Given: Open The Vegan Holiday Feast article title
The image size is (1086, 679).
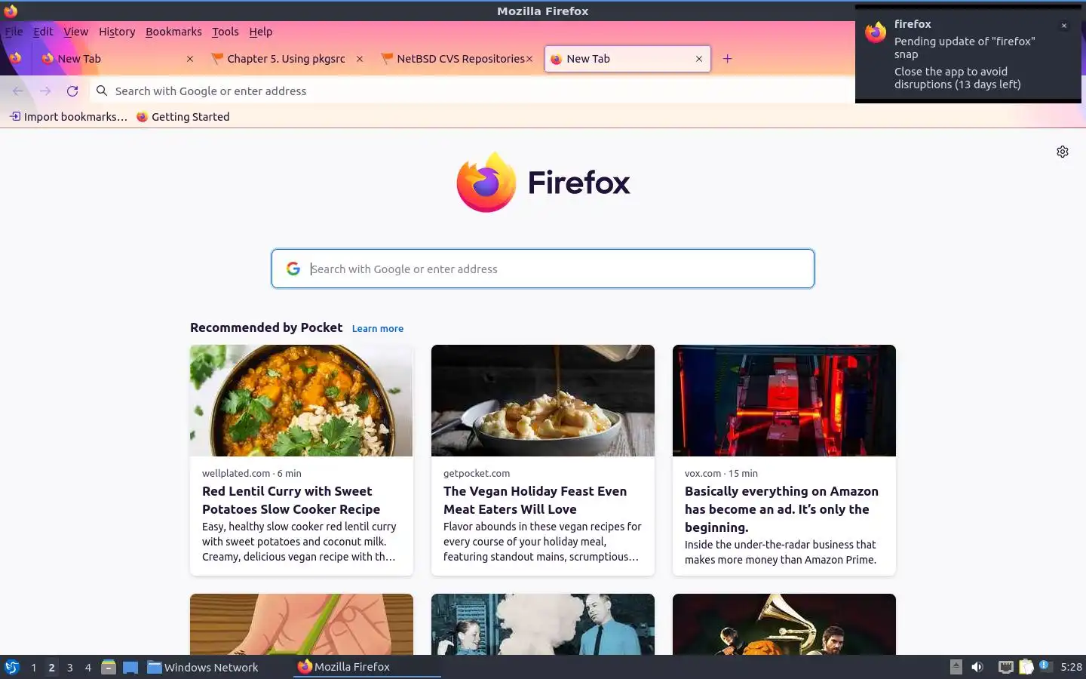Looking at the screenshot, I should [535, 500].
